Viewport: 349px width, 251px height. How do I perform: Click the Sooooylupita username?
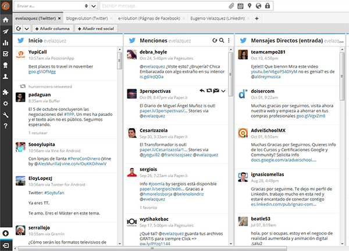(x=42, y=144)
